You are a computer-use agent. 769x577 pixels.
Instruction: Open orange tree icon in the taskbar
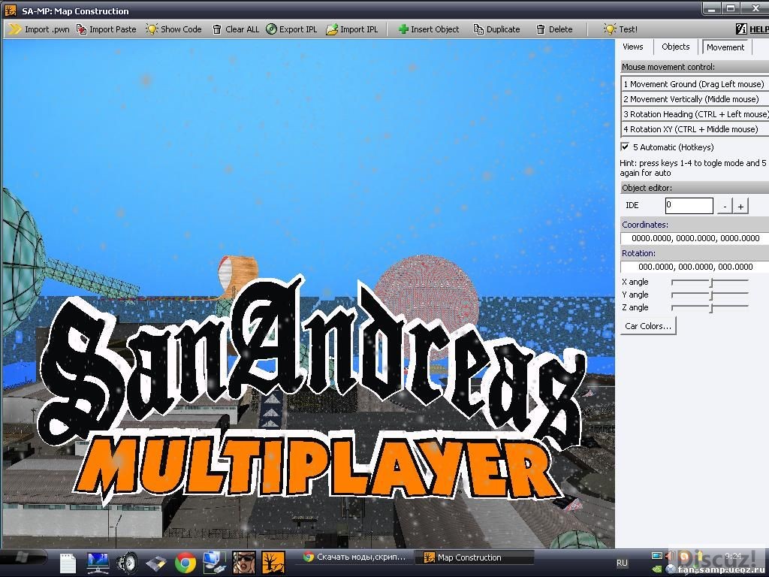pos(273,562)
